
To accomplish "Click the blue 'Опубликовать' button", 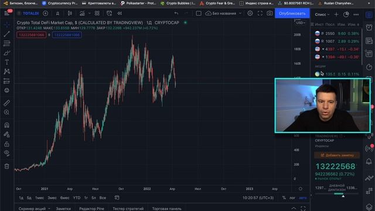I will click(x=292, y=13).
